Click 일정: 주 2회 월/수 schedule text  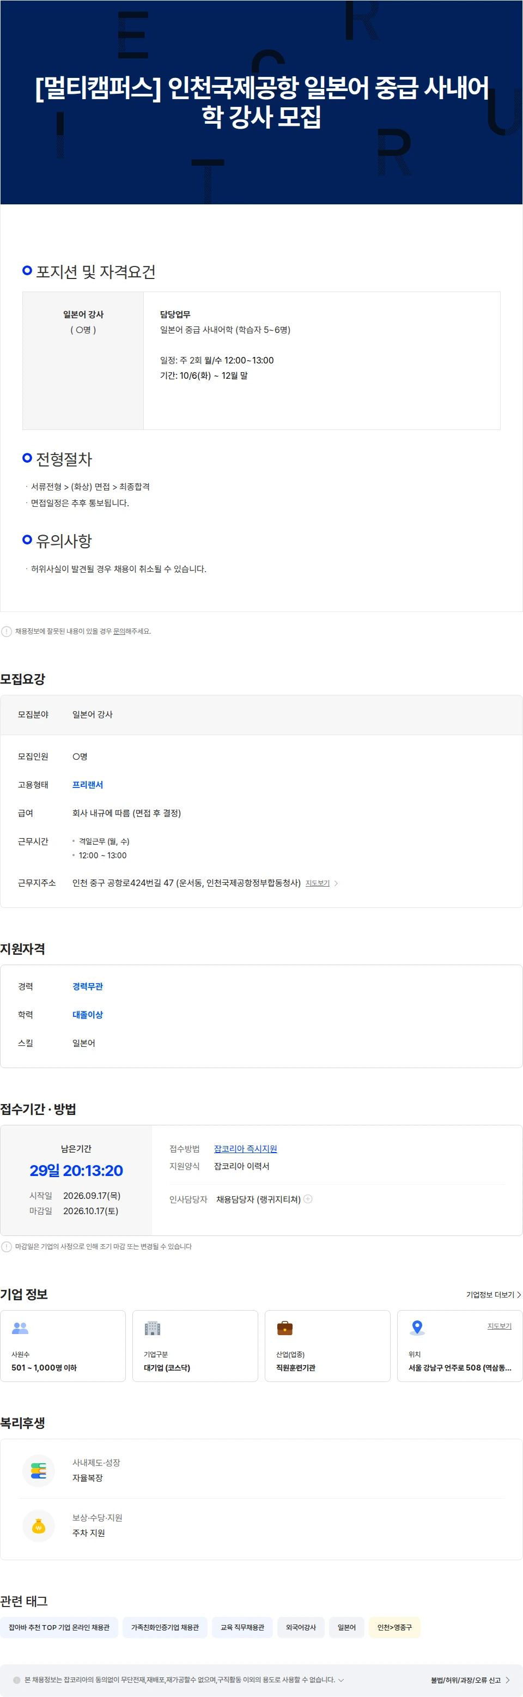coord(217,360)
